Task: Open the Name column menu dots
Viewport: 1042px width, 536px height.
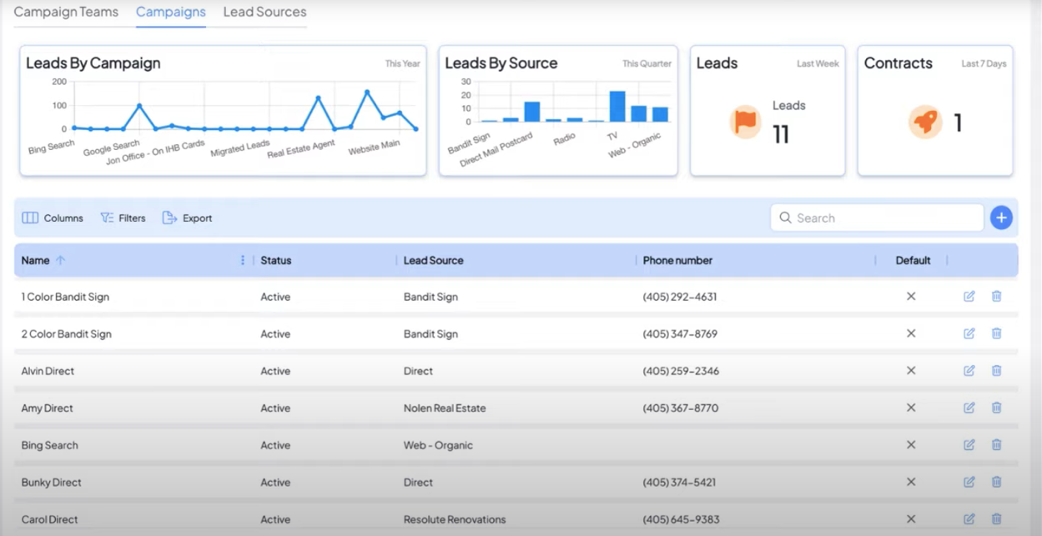Action: coord(243,260)
